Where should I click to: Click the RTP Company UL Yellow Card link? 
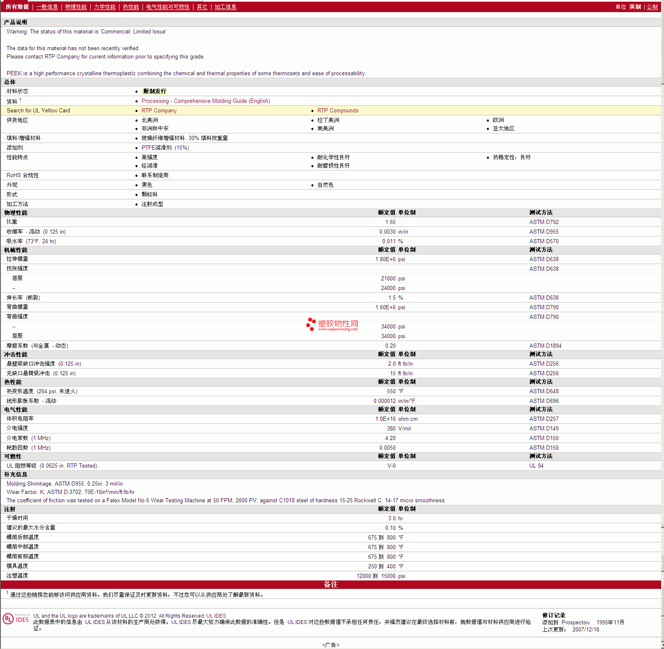coord(159,110)
